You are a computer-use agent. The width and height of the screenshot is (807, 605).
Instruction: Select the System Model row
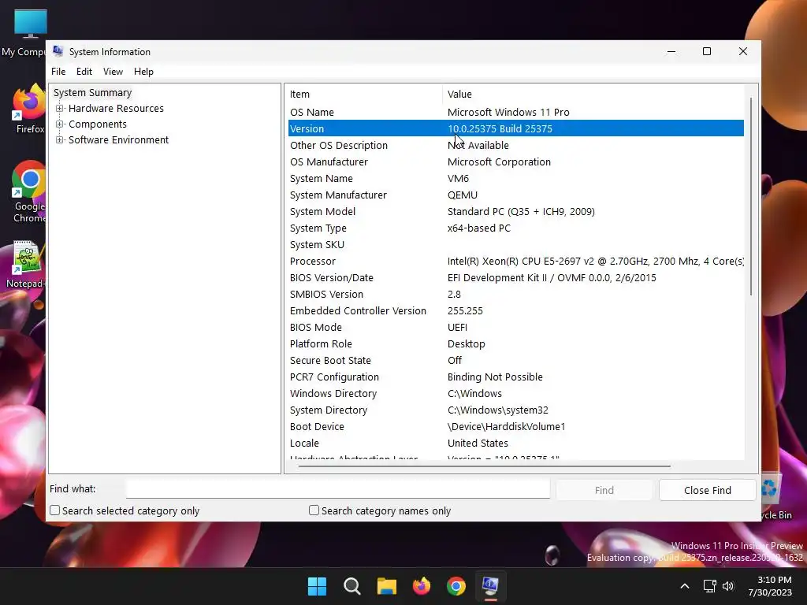point(515,211)
